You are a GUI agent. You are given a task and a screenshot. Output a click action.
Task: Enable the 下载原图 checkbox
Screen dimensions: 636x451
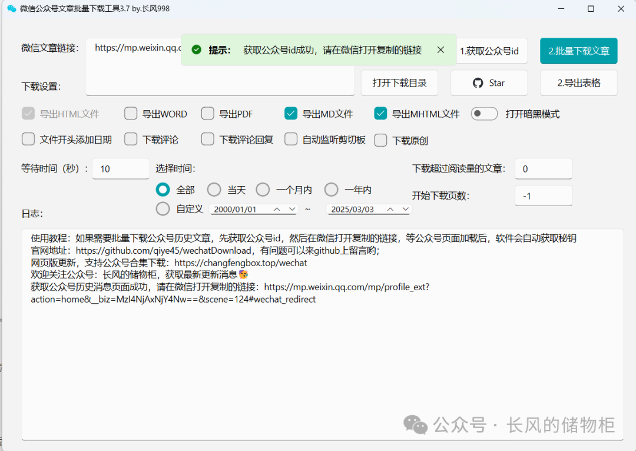pyautogui.click(x=380, y=140)
